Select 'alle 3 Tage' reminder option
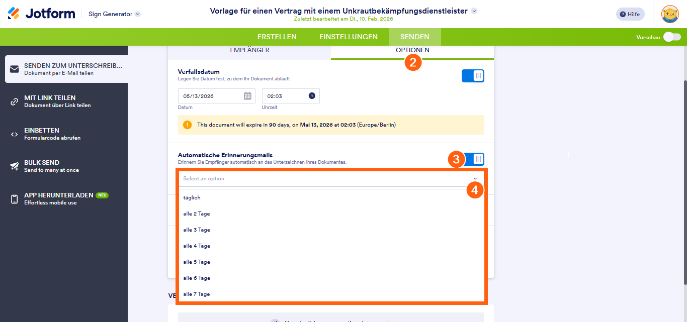The width and height of the screenshot is (687, 322). (x=197, y=230)
